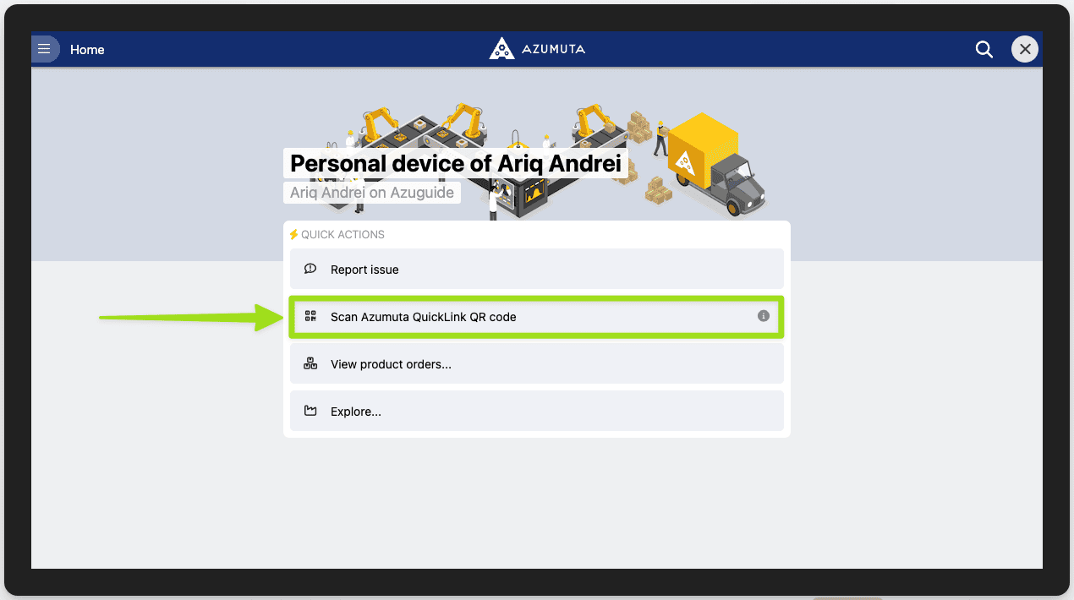Open the Report issue quick action
The height and width of the screenshot is (600, 1074).
(x=536, y=269)
